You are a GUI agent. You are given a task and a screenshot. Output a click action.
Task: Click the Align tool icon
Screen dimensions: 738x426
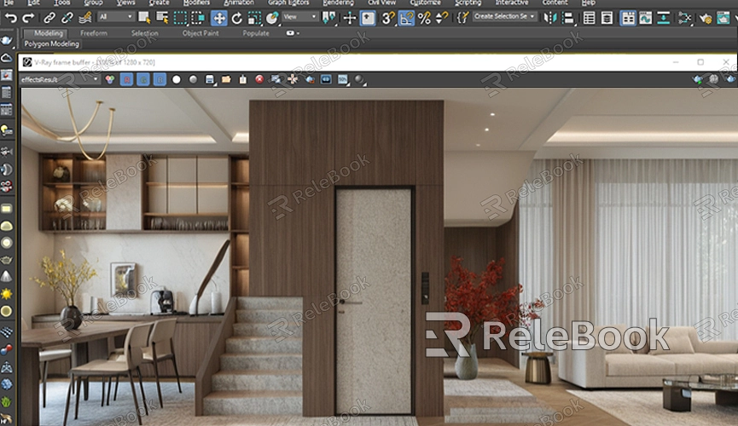(x=568, y=19)
